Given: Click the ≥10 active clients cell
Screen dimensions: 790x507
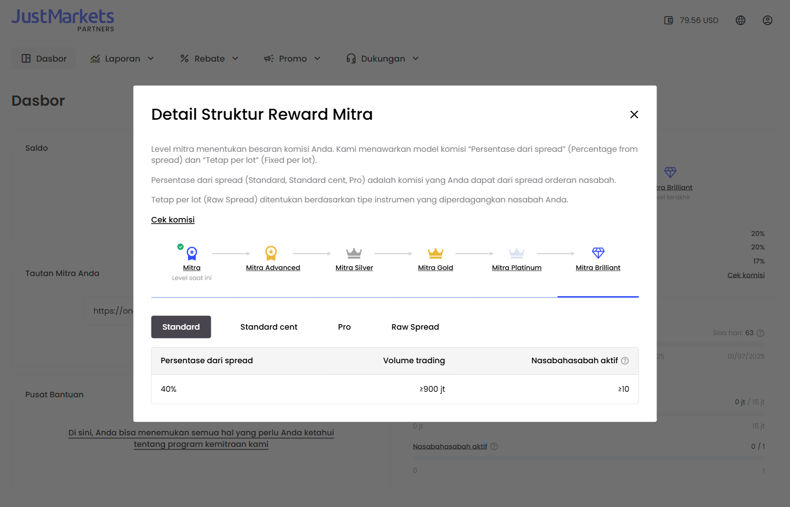Looking at the screenshot, I should point(623,389).
